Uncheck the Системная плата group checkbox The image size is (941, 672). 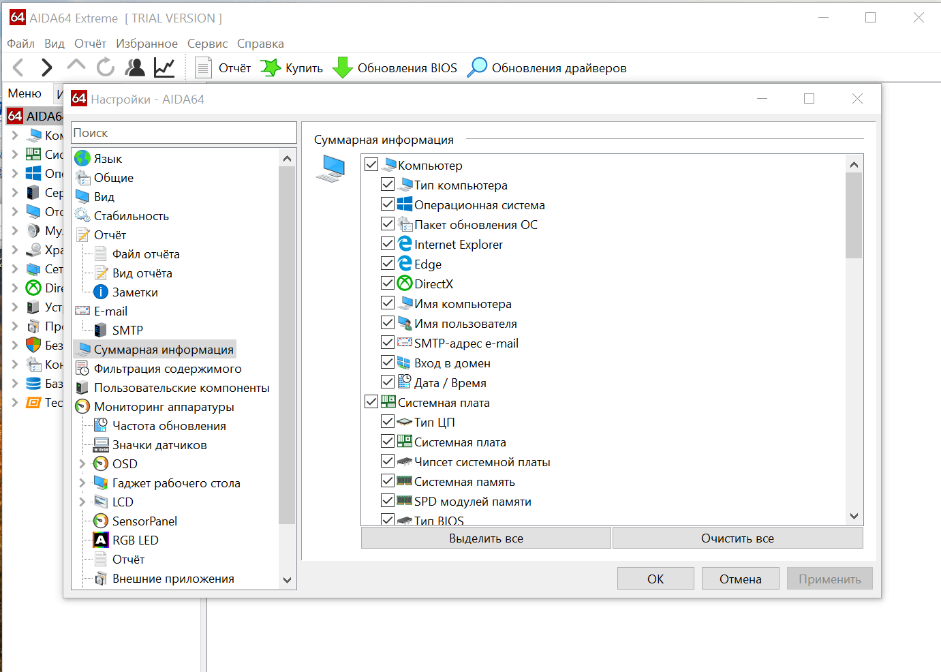(x=371, y=401)
